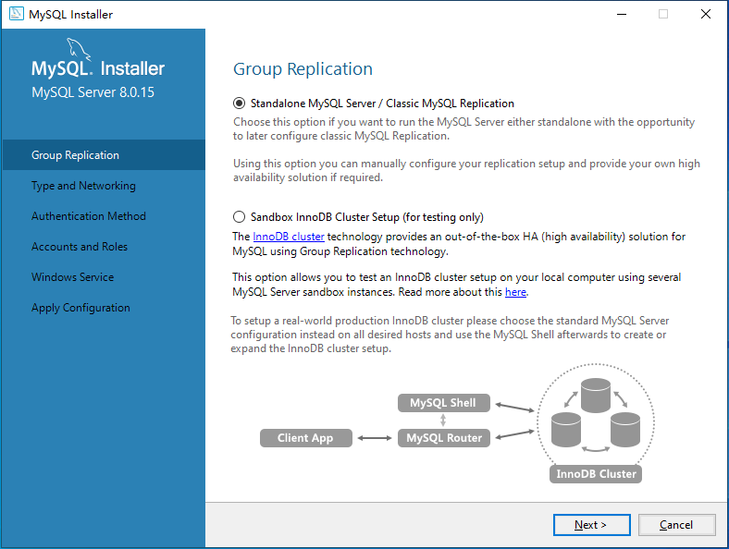Image resolution: width=729 pixels, height=549 pixels.
Task: Click the maximize window button
Action: 663,15
